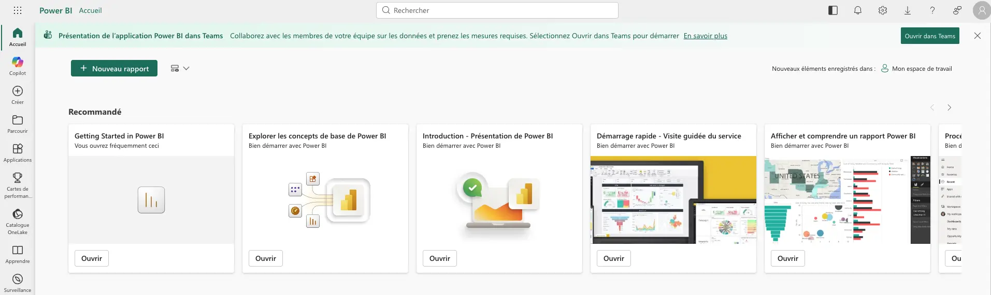Viewport: 991px width, 295px height.
Task: Open Cartes de performance in sidebar
Action: (x=18, y=185)
